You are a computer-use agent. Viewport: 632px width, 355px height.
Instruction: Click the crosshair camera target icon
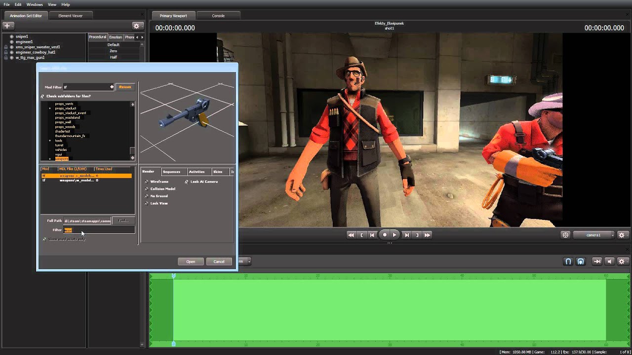click(x=566, y=235)
